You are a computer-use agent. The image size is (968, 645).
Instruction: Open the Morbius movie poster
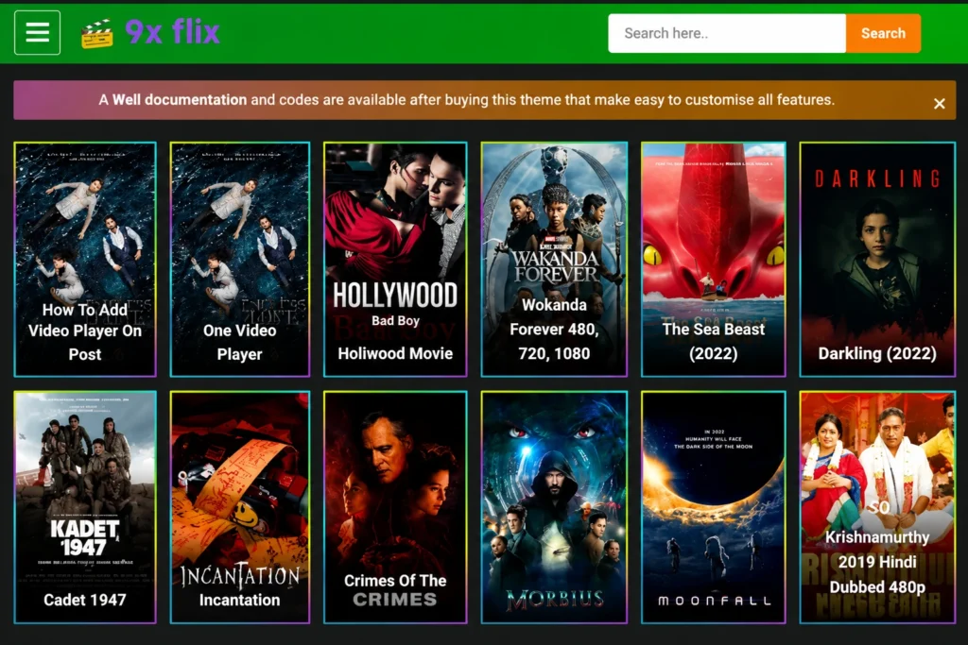(554, 507)
